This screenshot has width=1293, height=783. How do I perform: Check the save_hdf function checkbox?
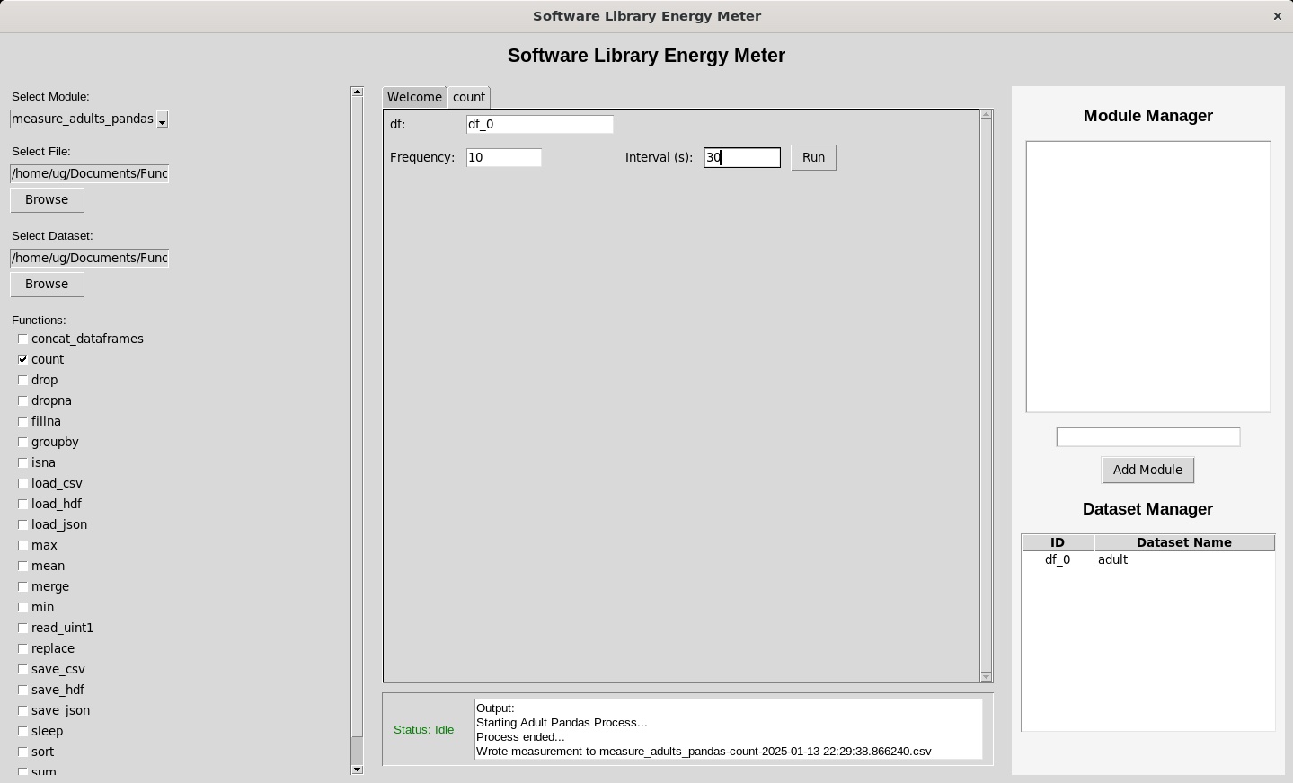22,690
